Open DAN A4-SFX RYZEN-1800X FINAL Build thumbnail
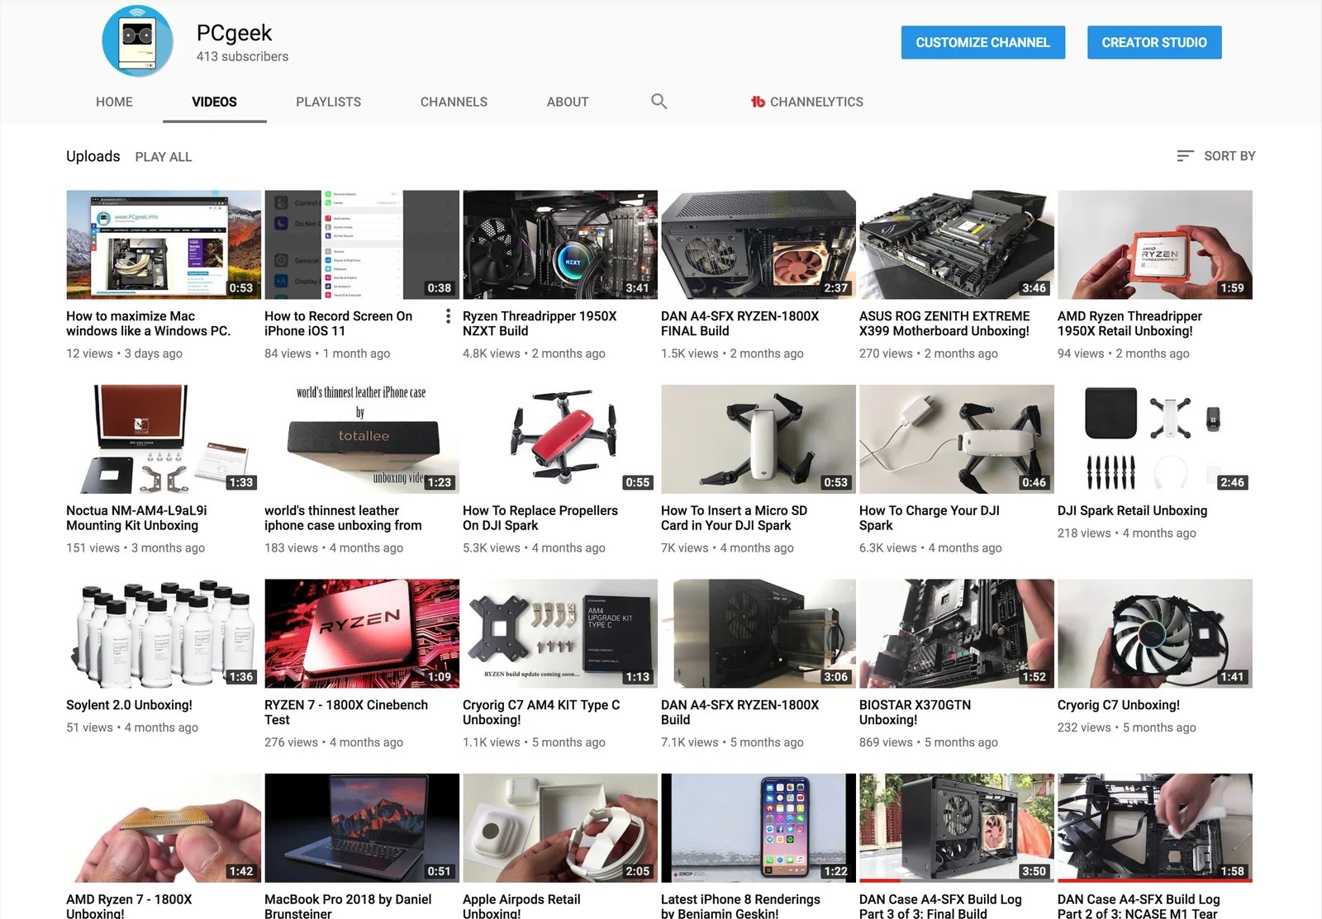Image resolution: width=1322 pixels, height=919 pixels. click(758, 244)
